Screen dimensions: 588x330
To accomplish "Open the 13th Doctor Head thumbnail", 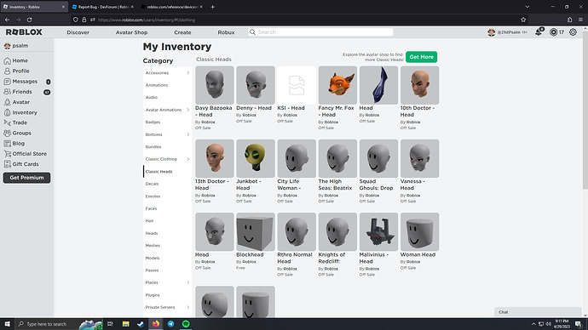I will tap(215, 159).
